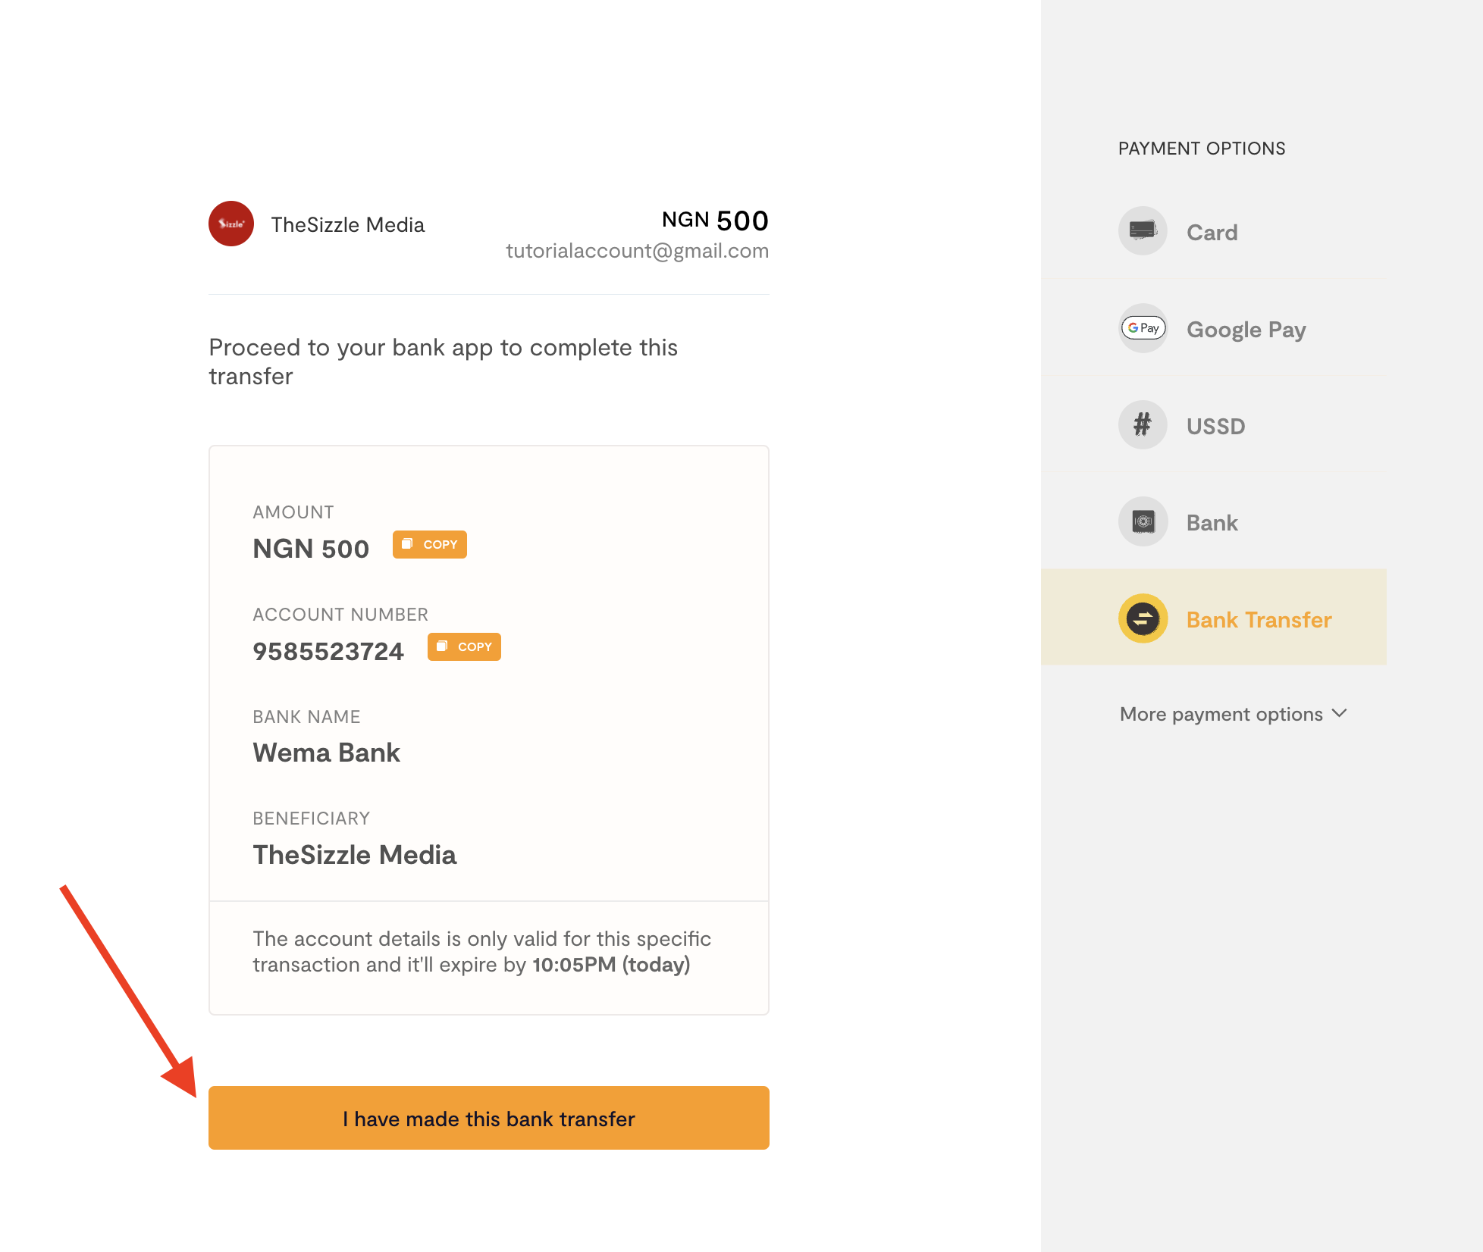Click the Bank Transfer arrows icon
This screenshot has width=1483, height=1252.
(1143, 618)
